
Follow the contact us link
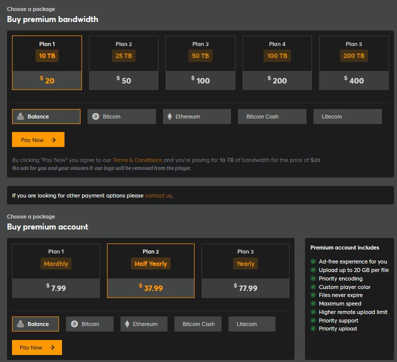(158, 195)
